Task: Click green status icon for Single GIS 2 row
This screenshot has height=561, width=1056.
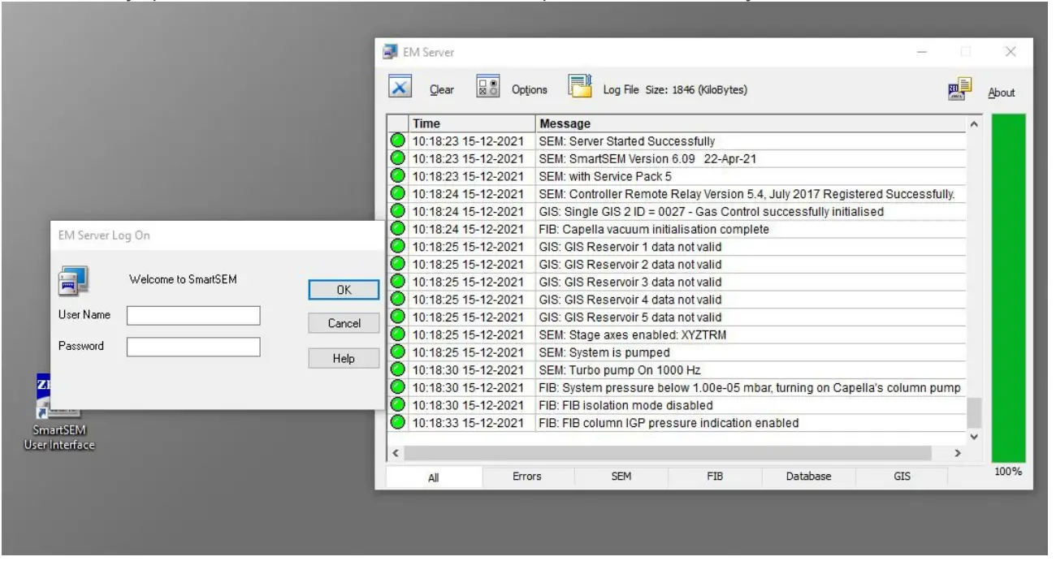Action: pos(397,211)
